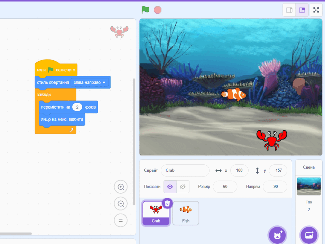Viewport: 325px width, 244px height.
Task: Edit the sprite name field Crab
Action: coord(185,170)
